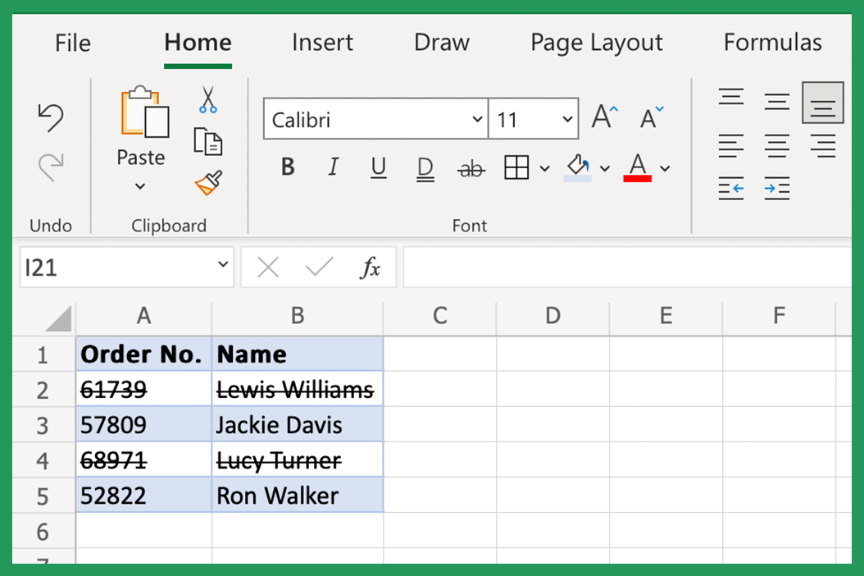
Task: Click the Undo arrow icon
Action: point(51,117)
